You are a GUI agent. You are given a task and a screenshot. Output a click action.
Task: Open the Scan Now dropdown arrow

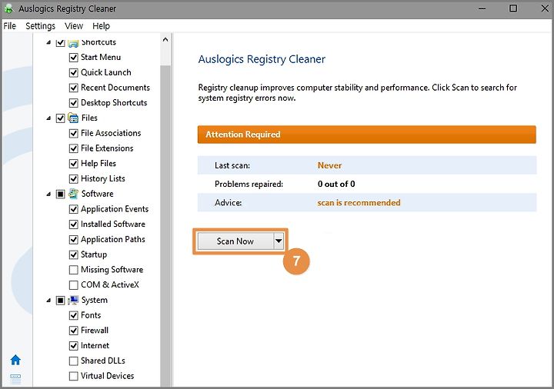click(279, 241)
